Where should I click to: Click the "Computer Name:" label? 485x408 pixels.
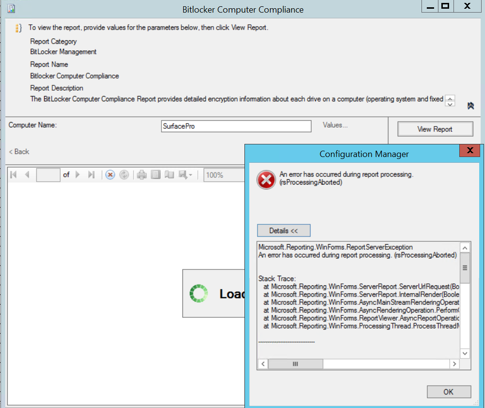click(x=32, y=125)
